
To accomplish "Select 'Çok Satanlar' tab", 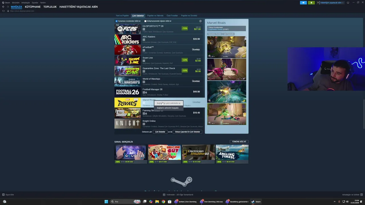I will point(138,16).
